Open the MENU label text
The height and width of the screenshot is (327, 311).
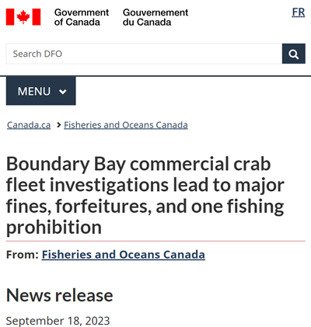point(34,92)
